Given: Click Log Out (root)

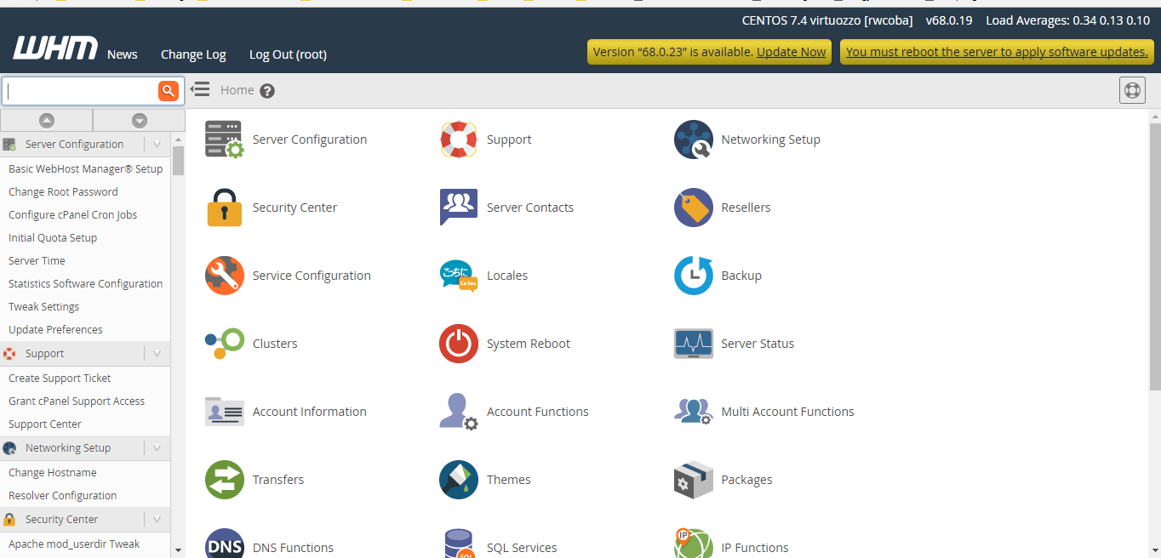Looking at the screenshot, I should click(288, 54).
